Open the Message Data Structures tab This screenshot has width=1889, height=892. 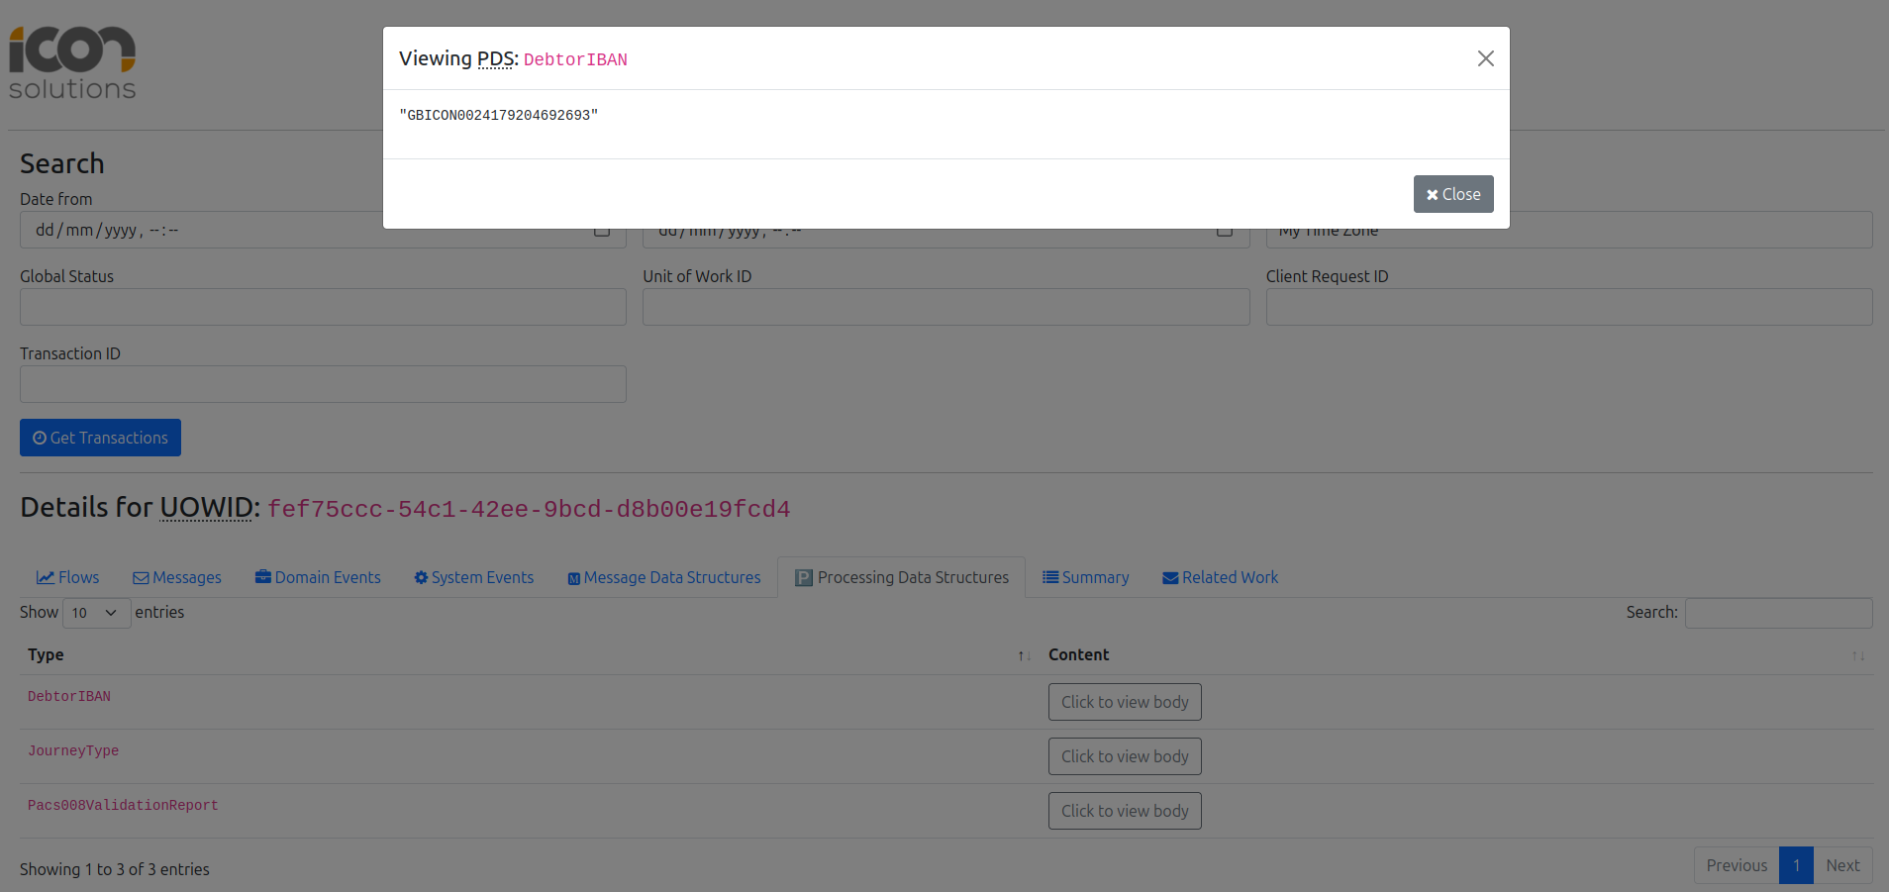pyautogui.click(x=664, y=577)
